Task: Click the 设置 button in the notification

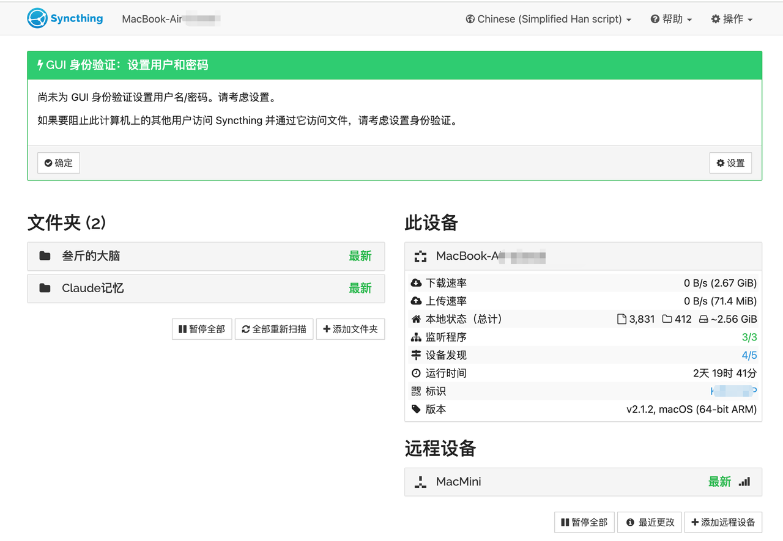Action: pos(730,163)
